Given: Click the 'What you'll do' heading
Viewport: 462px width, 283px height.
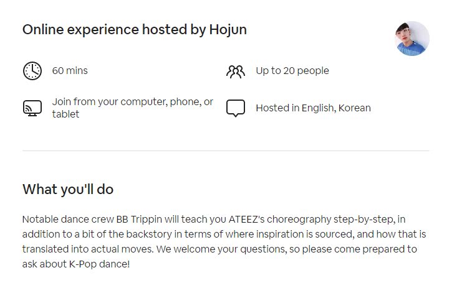Looking at the screenshot, I should (x=68, y=189).
